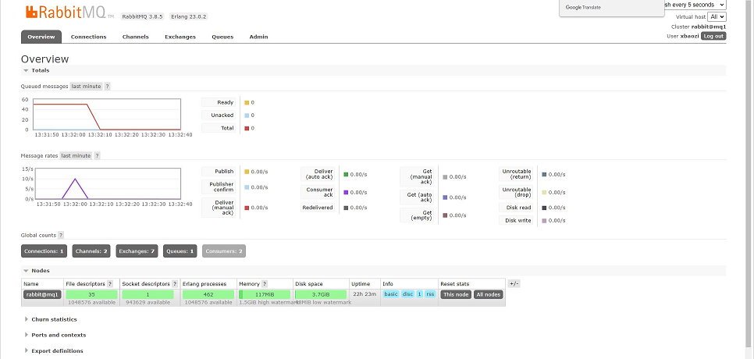
Task: Click the Log out button
Action: click(x=713, y=36)
